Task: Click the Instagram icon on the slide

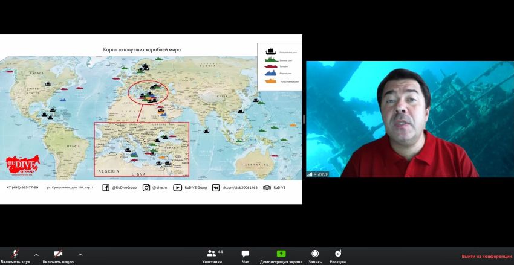Action: 146,188
